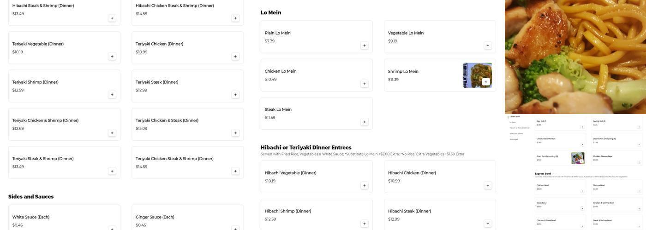Add Steak Lo Mein using plus icon
646x230 pixels.
click(364, 122)
